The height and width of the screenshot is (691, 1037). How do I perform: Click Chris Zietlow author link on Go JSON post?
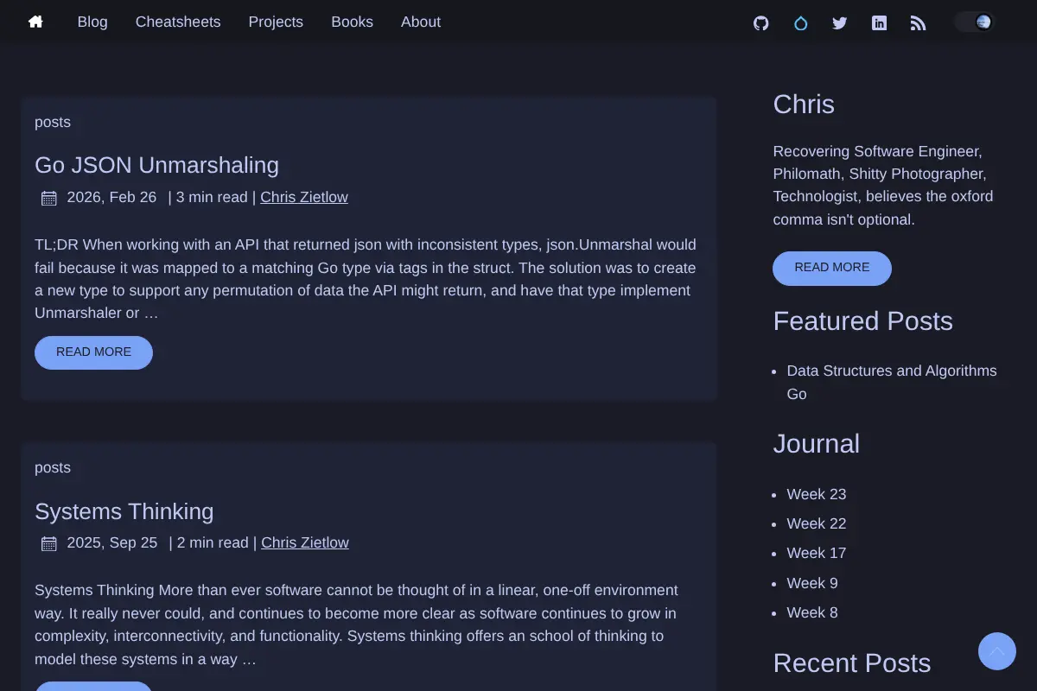304,197
